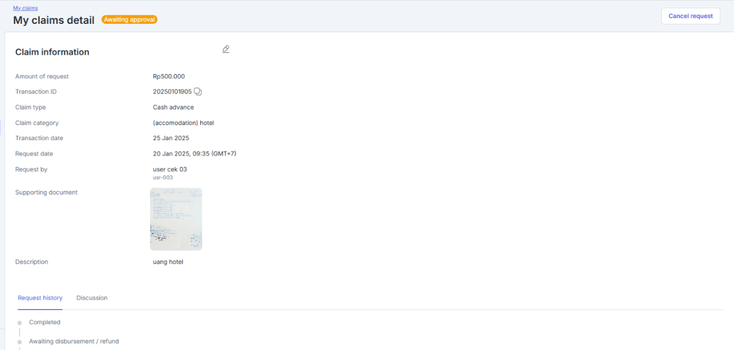Click the Awaiting approval status badge
Image resolution: width=734 pixels, height=350 pixels.
(129, 20)
